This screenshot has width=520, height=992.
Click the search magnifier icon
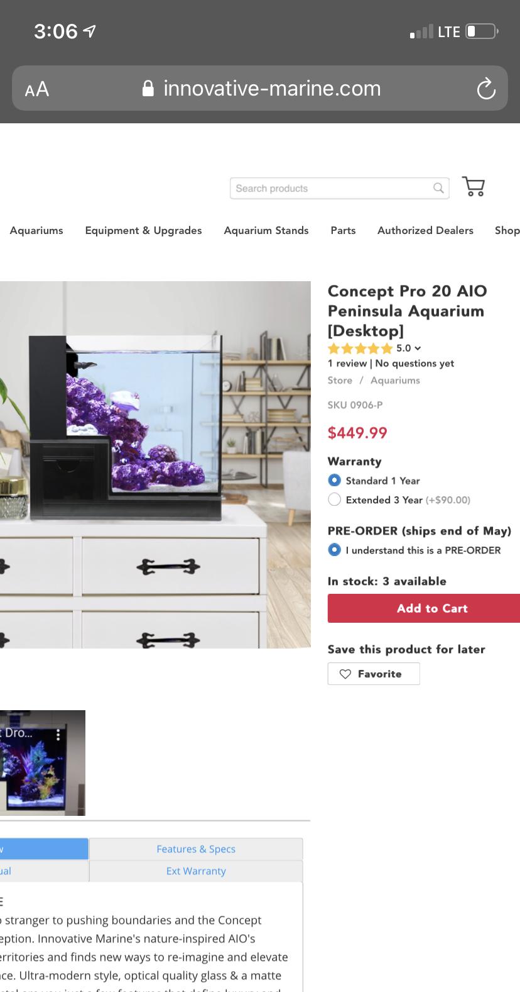(438, 187)
